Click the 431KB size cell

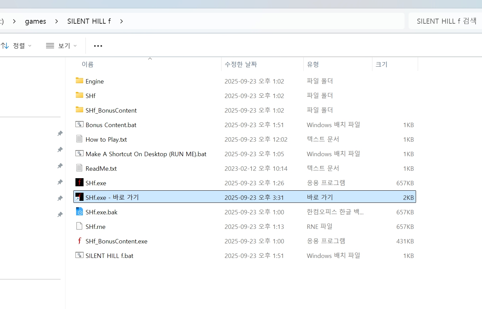pos(405,241)
